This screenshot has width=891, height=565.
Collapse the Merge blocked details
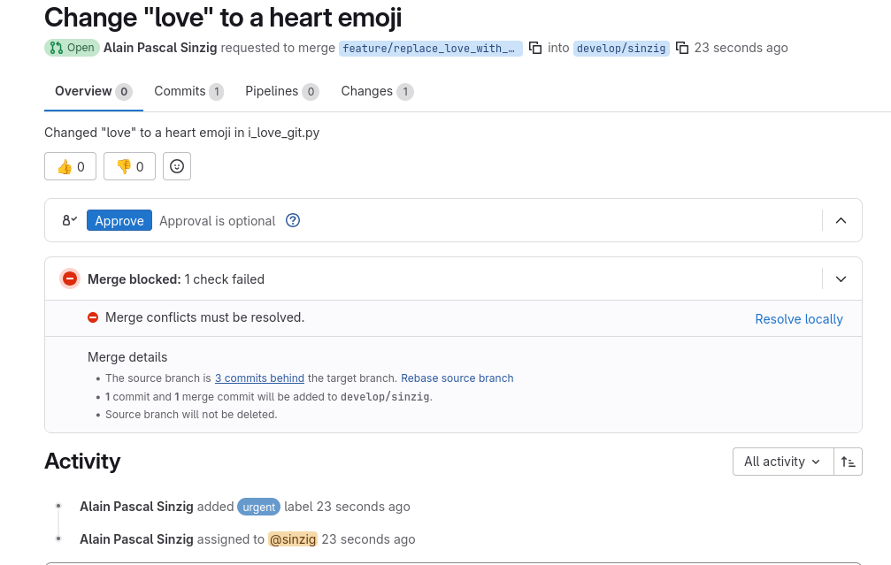tap(841, 279)
